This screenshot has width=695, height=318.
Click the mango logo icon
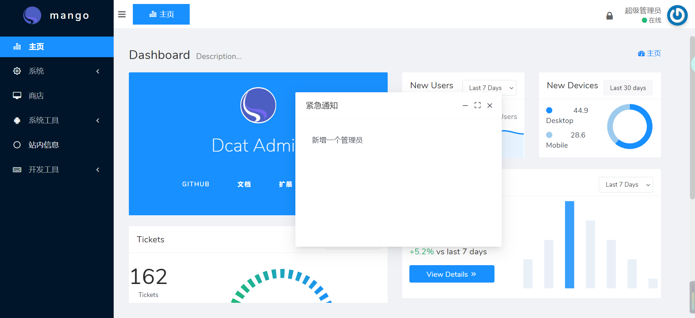coord(32,16)
